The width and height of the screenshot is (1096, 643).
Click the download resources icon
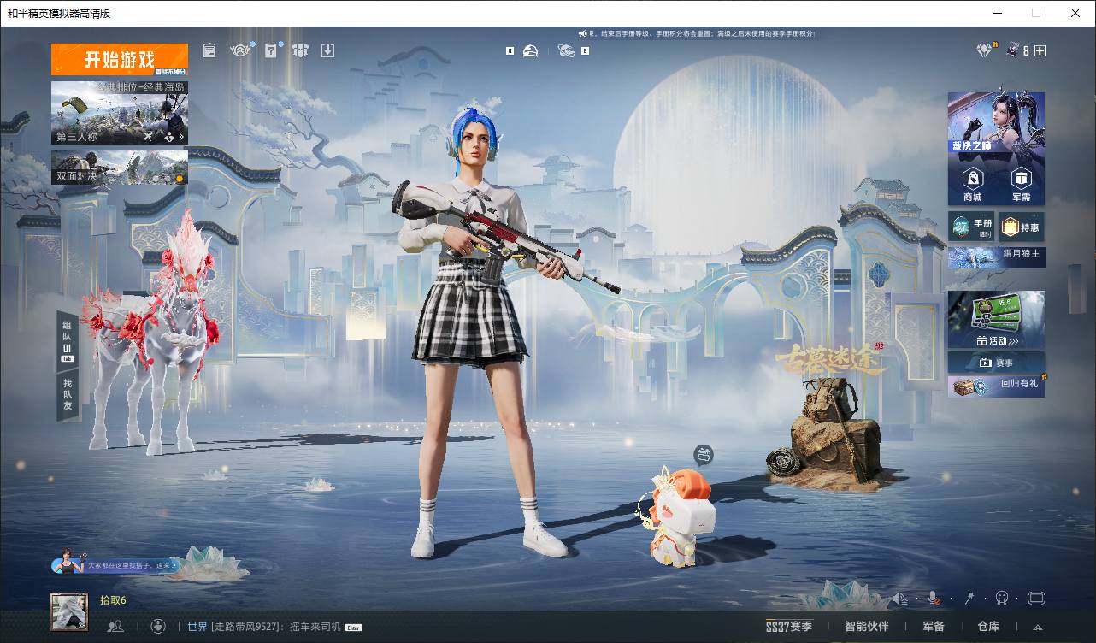(x=327, y=50)
